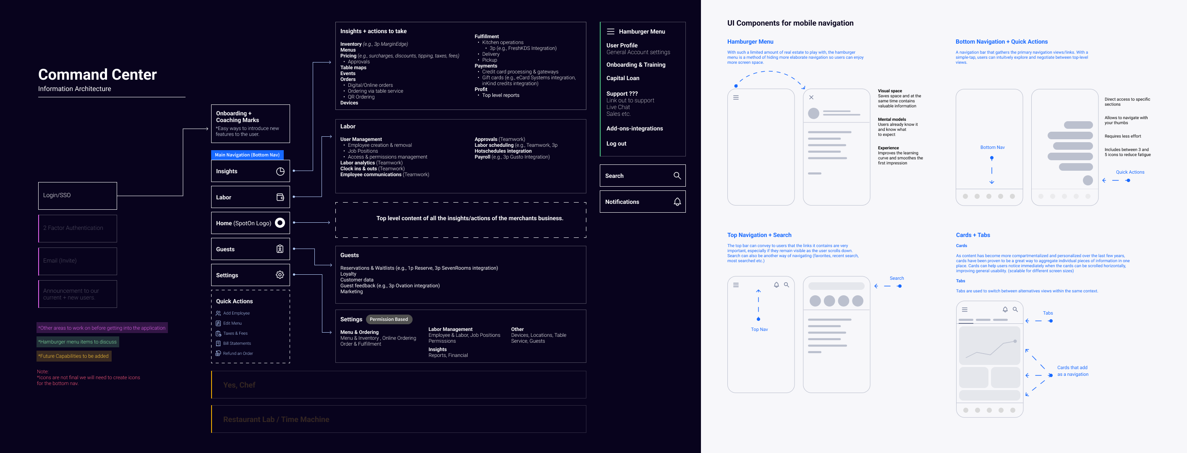Click the pie chart icon in Insights box

click(280, 171)
